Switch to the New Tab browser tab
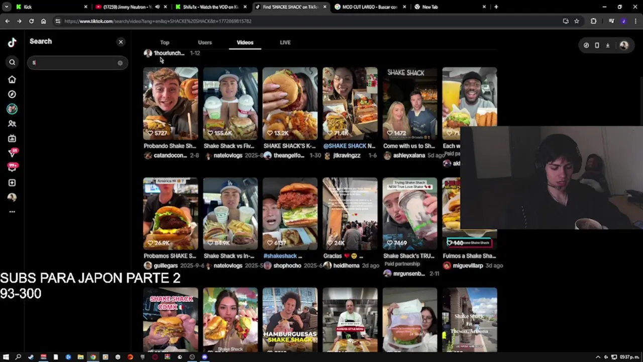The width and height of the screenshot is (643, 362). click(x=450, y=7)
